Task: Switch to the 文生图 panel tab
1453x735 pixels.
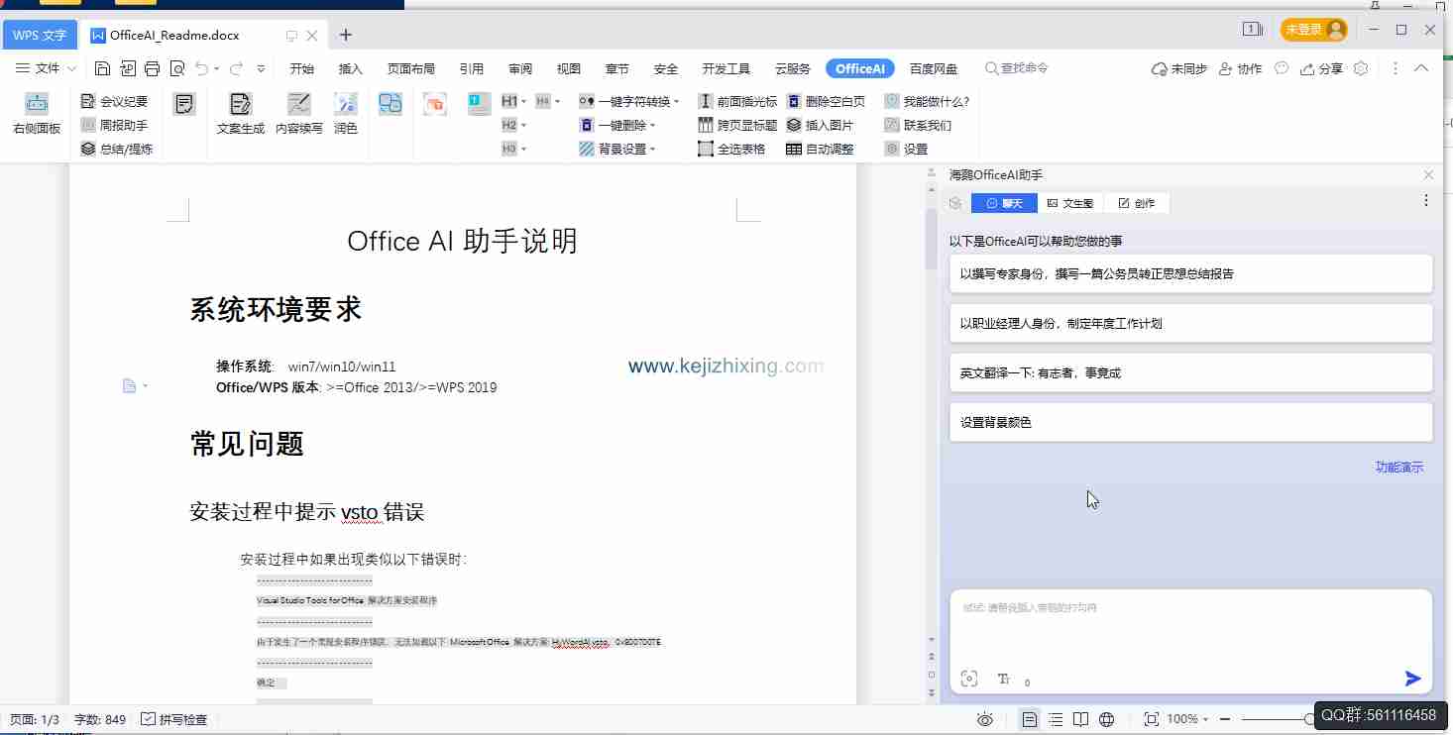Action: [1070, 203]
